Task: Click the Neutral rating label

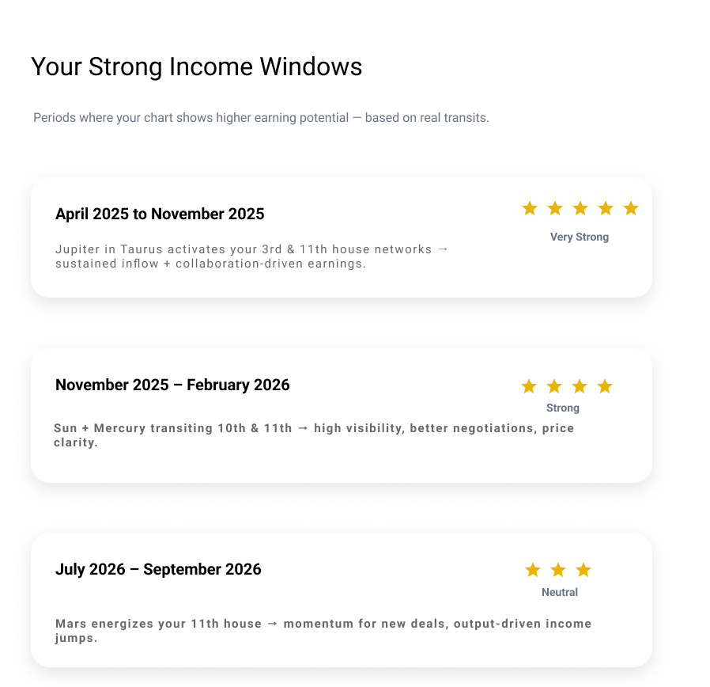Action: pos(560,592)
